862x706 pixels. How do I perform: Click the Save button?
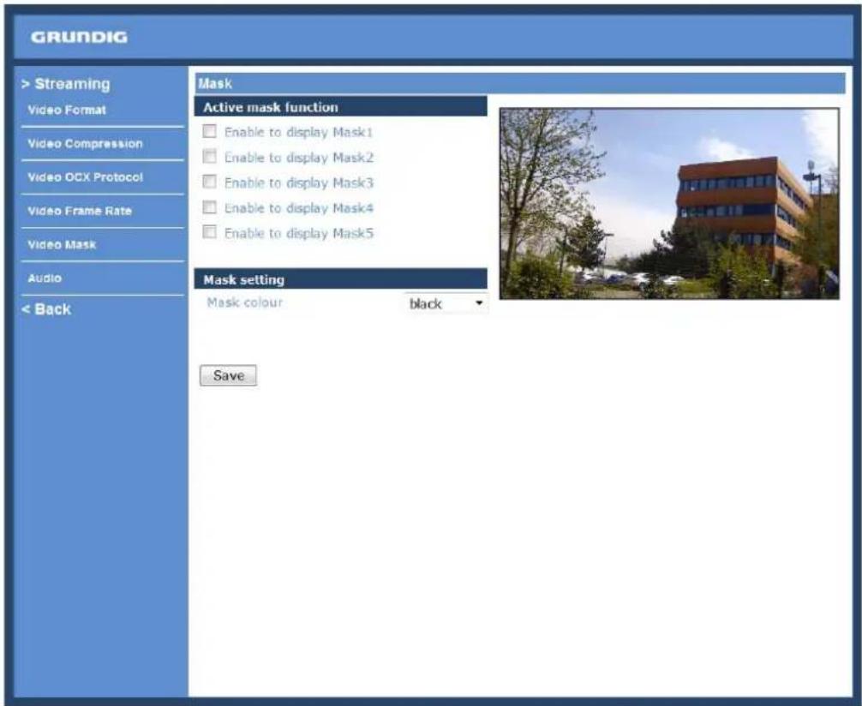pos(228,375)
